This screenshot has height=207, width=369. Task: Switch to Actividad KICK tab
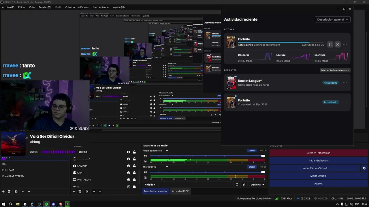[x=180, y=191]
